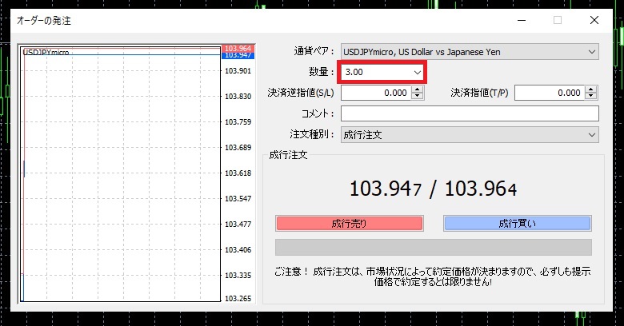Screen dimensions: 624x326
Task: Click the 決済指値(T/P) value field
Action: 550,93
